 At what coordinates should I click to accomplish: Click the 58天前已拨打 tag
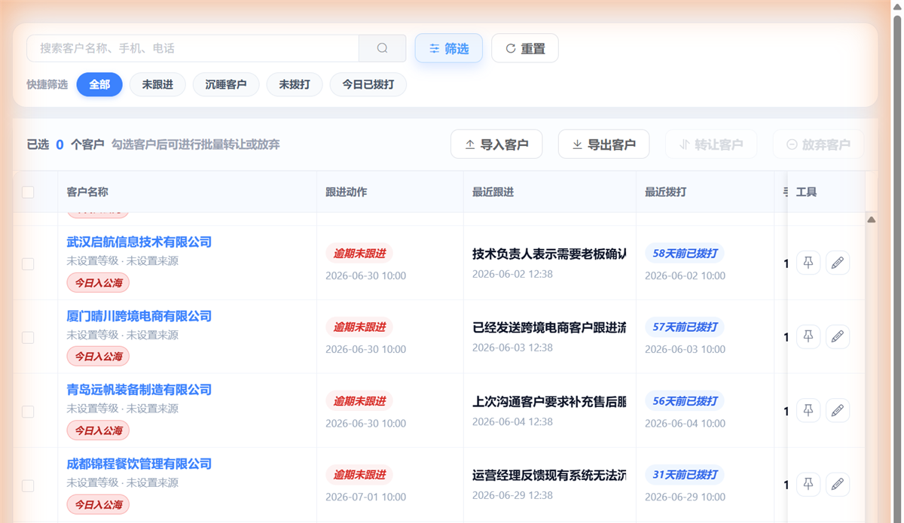pyautogui.click(x=685, y=254)
